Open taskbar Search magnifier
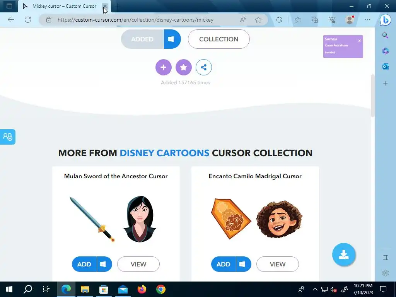Screen dimensions: 396x297 point(28,289)
